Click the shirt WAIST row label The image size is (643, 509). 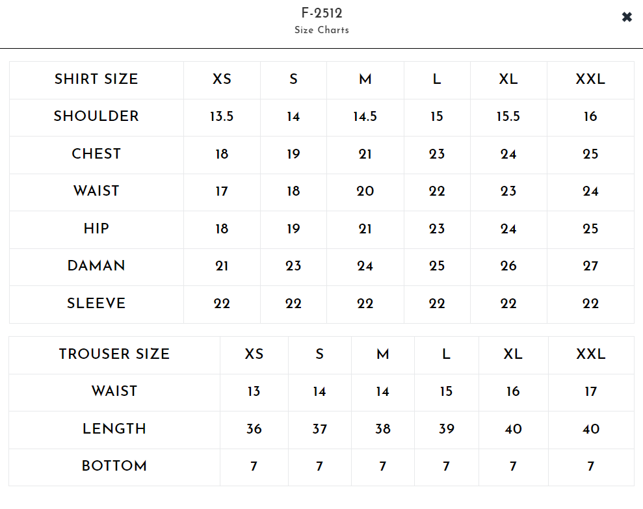tap(96, 191)
